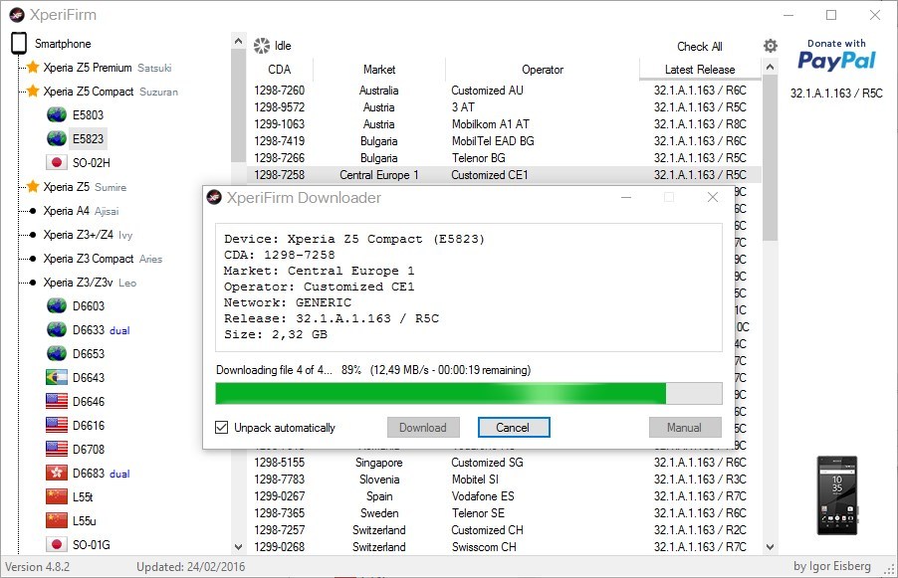Viewport: 898px width, 578px height.
Task: Select Xperia A4 Ajisai in device tree
Action: pyautogui.click(x=82, y=211)
